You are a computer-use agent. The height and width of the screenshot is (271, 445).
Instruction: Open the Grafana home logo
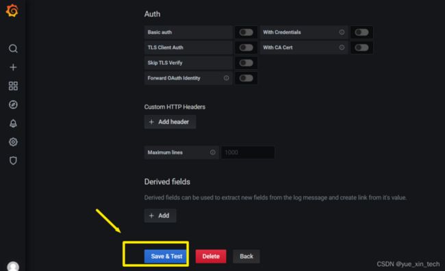pos(12,11)
